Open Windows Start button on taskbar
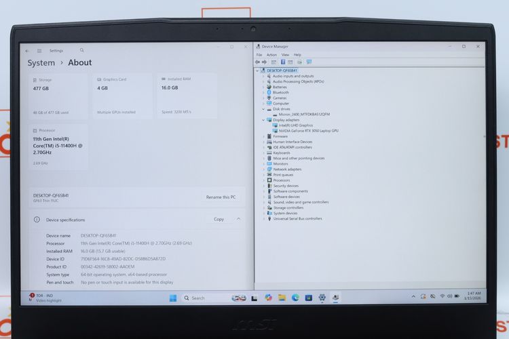The width and height of the screenshot is (509, 339). (x=173, y=298)
